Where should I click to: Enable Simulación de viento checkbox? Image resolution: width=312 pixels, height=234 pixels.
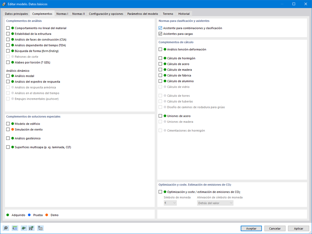click(x=8, y=129)
